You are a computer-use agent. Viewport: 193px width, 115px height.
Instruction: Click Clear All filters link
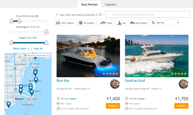pos(38,49)
